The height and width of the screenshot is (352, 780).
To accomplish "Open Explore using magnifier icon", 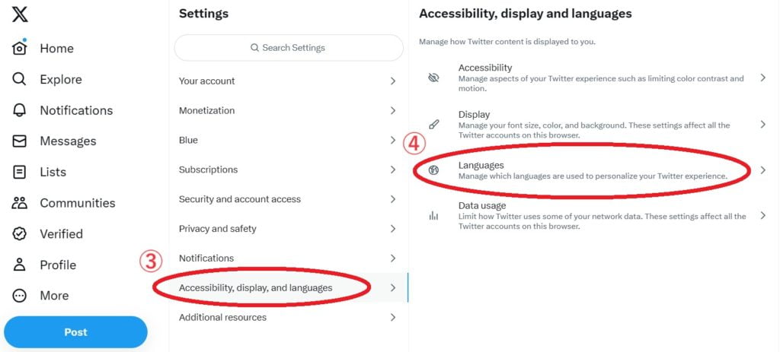I will pyautogui.click(x=20, y=79).
